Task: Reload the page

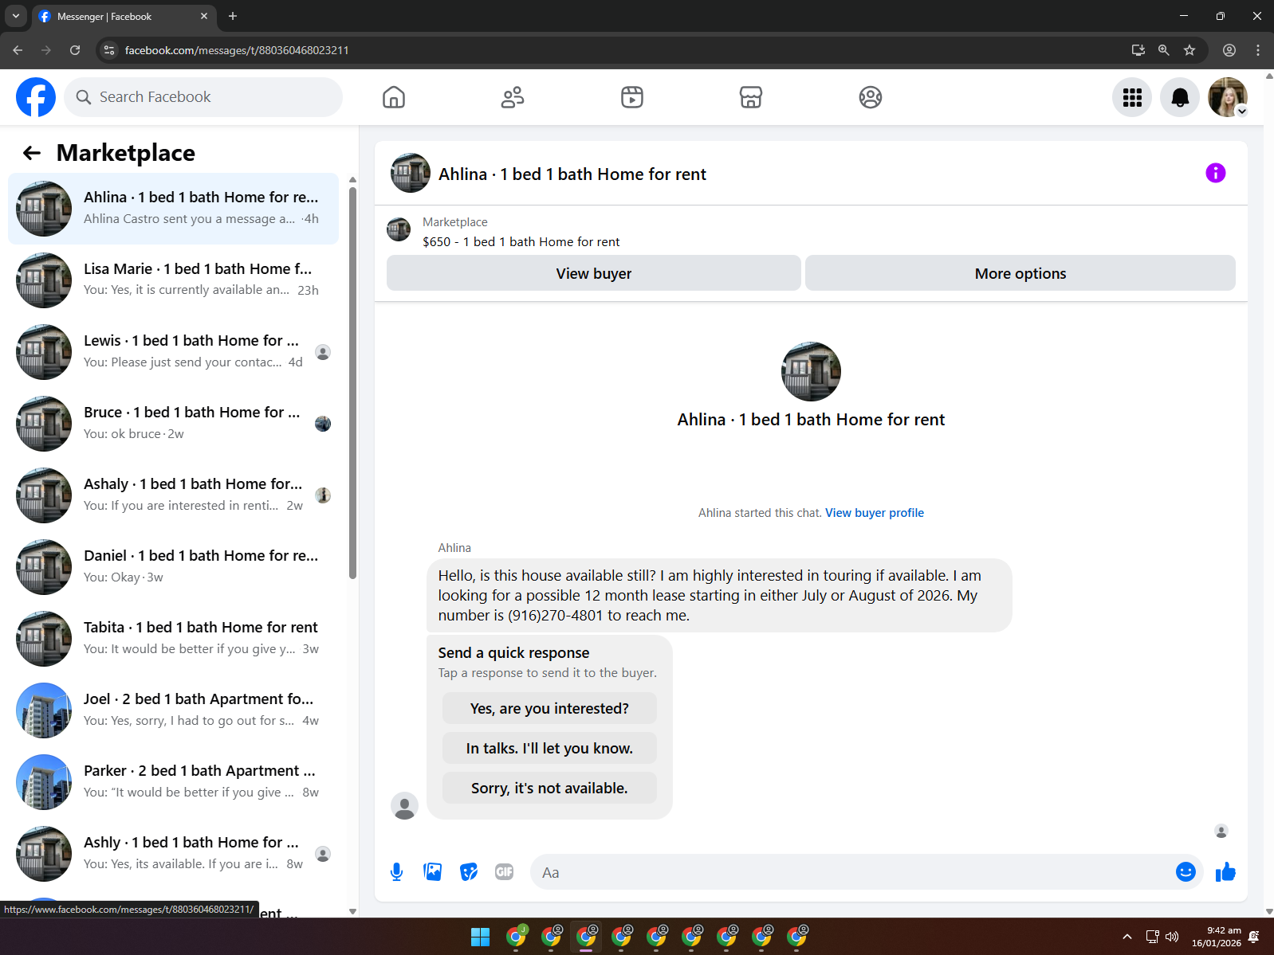Action: click(x=75, y=50)
